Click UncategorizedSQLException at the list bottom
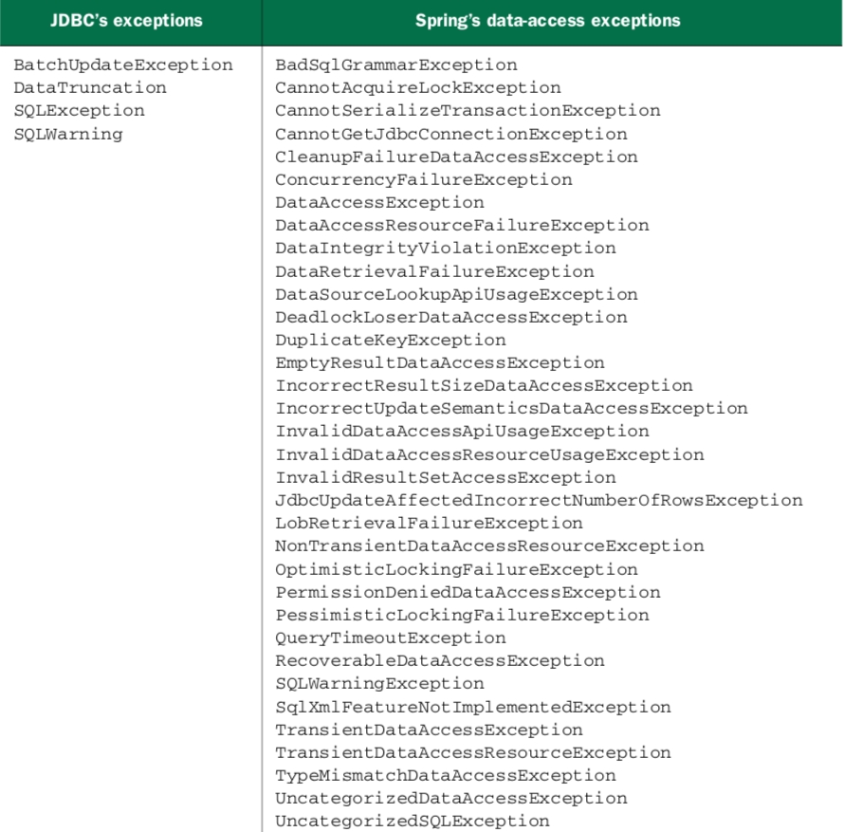 pos(413,821)
